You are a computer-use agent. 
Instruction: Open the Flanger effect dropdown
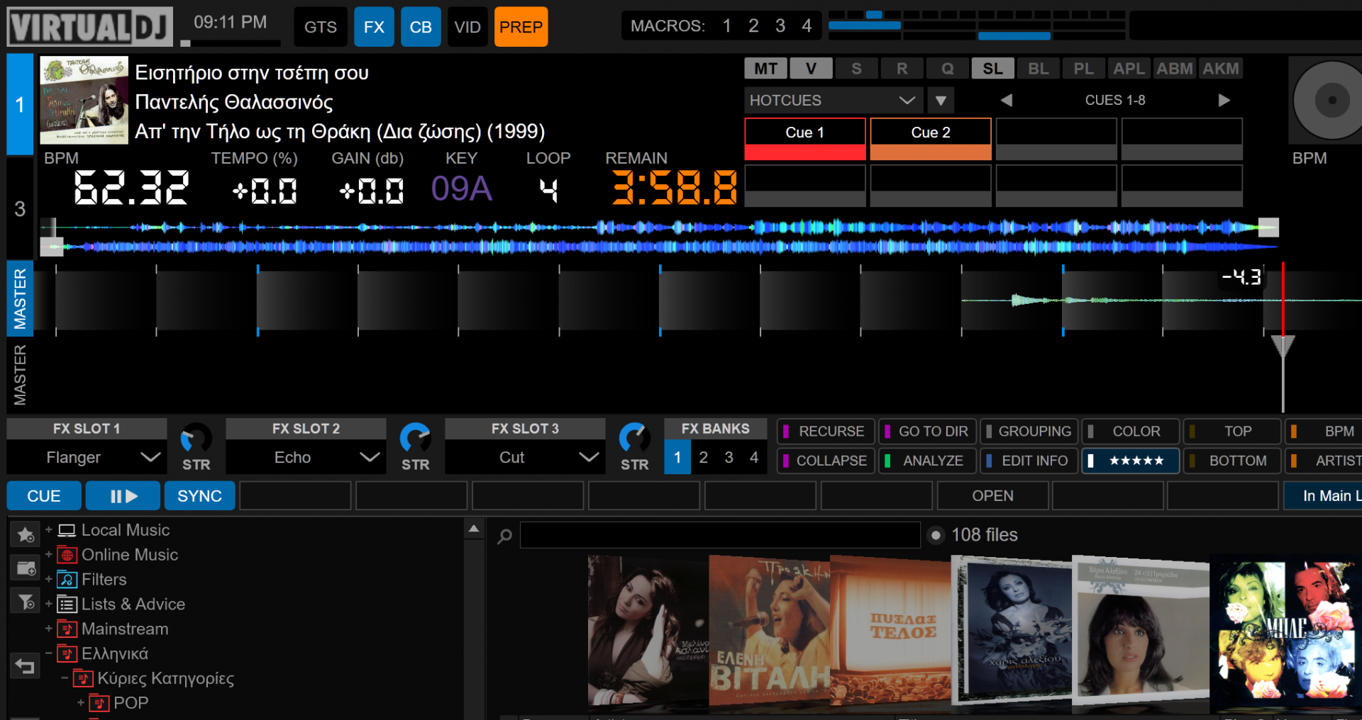[87, 458]
